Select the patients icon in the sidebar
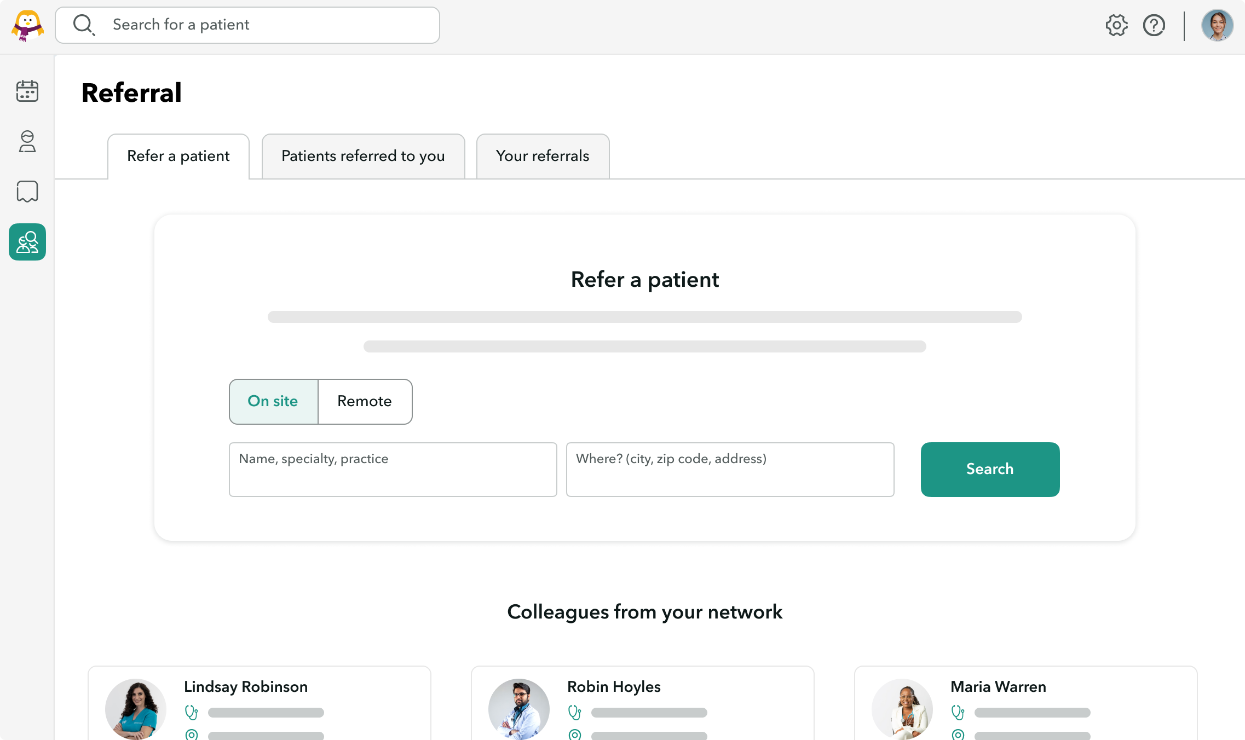Viewport: 1245px width, 740px height. tap(27, 142)
